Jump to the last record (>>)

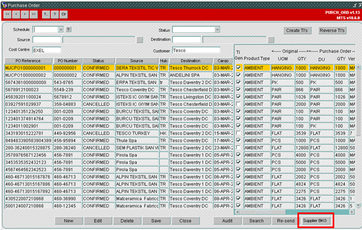tap(33, 15)
